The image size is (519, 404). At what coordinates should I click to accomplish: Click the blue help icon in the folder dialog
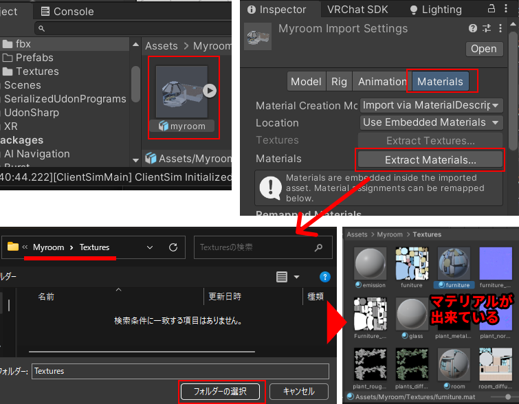pos(325,277)
